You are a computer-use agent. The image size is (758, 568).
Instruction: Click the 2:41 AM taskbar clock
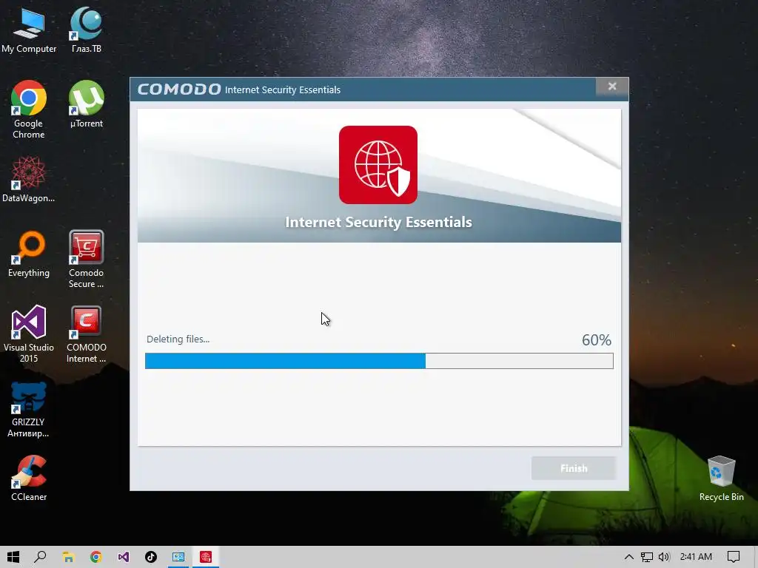click(696, 557)
